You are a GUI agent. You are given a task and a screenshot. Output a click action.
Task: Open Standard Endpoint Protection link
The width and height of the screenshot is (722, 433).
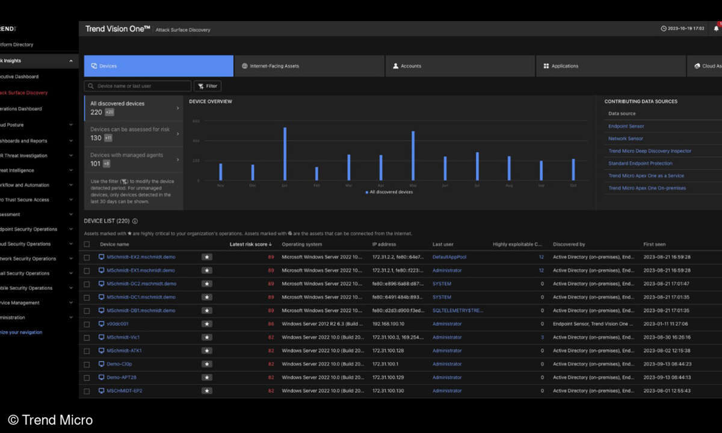tap(640, 163)
